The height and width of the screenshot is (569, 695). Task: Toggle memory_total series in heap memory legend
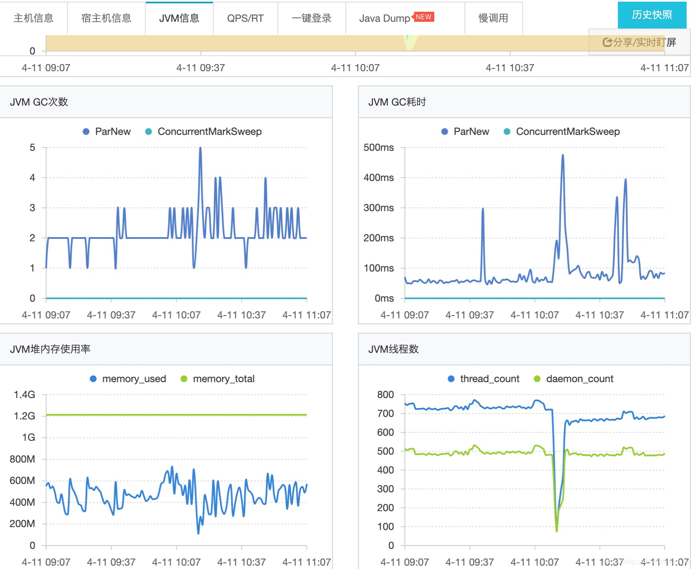coord(218,379)
